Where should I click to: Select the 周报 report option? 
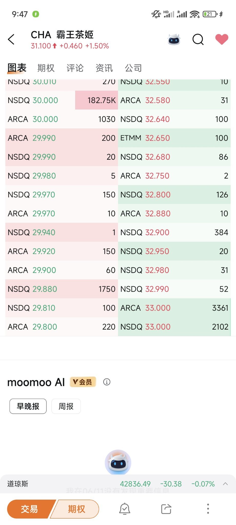[x=66, y=406]
